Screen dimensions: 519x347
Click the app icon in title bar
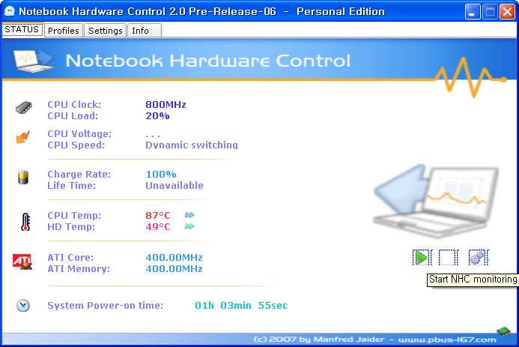(x=10, y=11)
